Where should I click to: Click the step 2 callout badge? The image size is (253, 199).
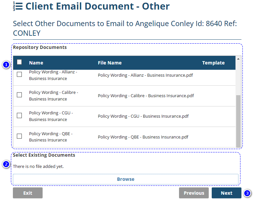click(6, 164)
